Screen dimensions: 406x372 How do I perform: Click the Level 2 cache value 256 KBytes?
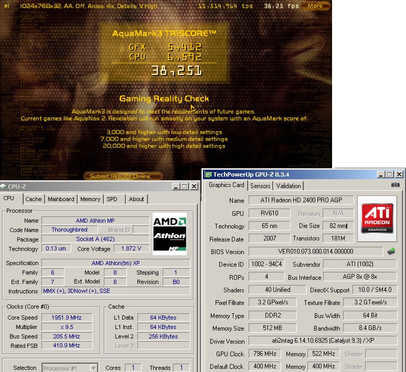(163, 336)
